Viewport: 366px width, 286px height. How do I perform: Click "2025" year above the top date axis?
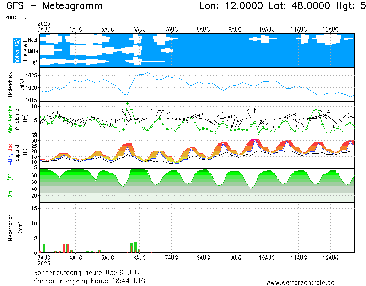[44, 24]
